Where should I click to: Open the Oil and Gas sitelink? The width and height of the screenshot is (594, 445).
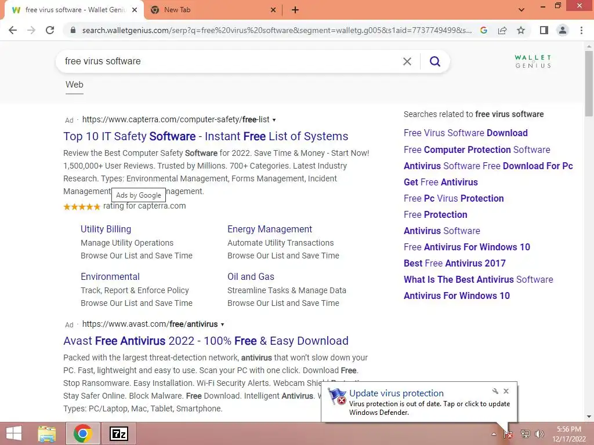251,276
